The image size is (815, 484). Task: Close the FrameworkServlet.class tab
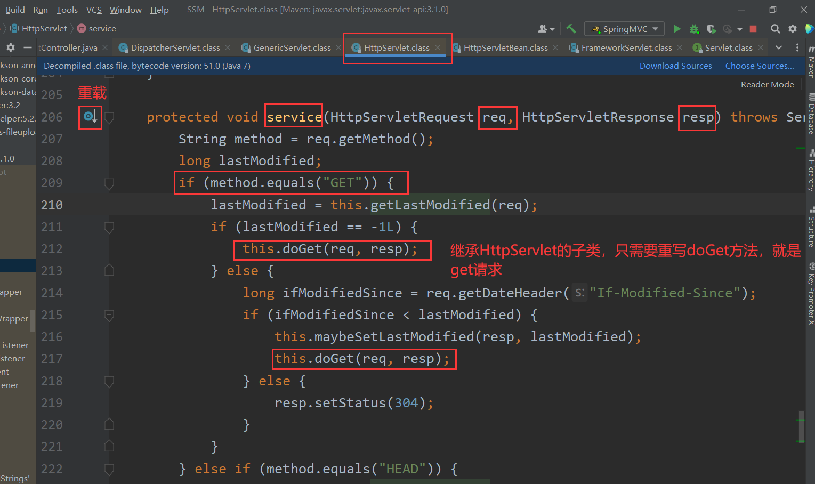(680, 47)
